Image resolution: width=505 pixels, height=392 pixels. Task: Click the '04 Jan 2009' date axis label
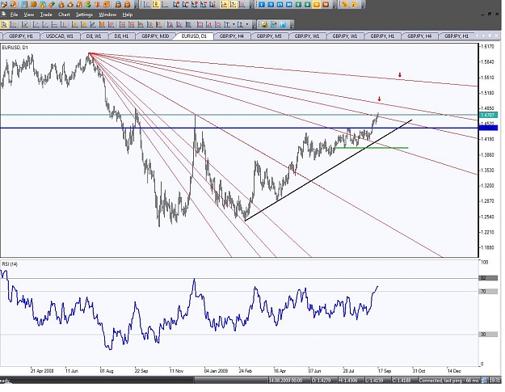[x=216, y=371]
